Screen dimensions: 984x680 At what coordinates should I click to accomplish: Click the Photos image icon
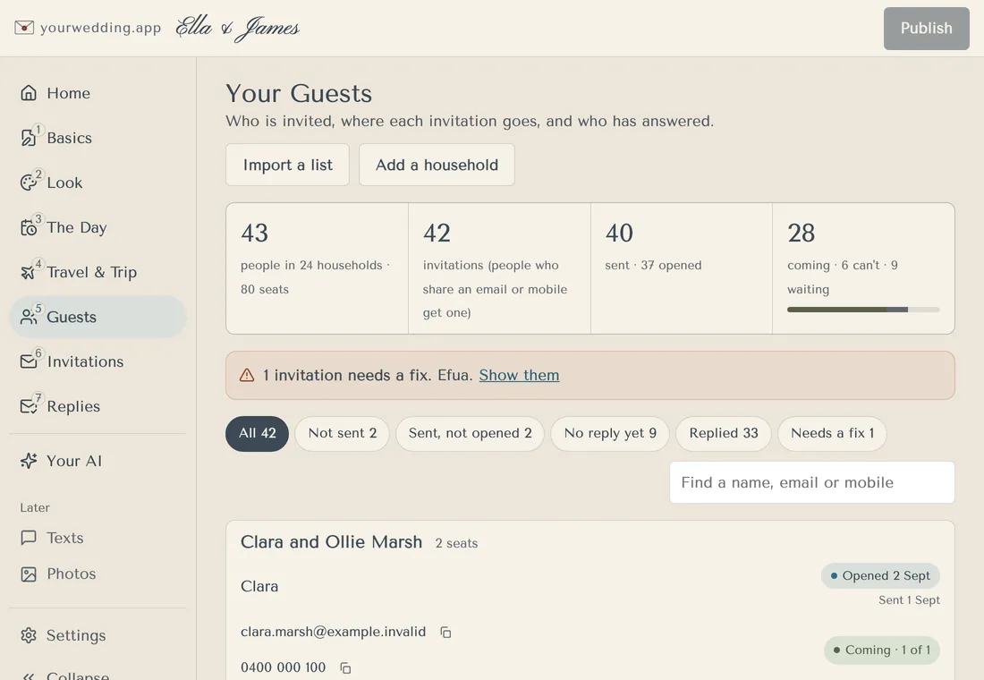click(x=29, y=574)
